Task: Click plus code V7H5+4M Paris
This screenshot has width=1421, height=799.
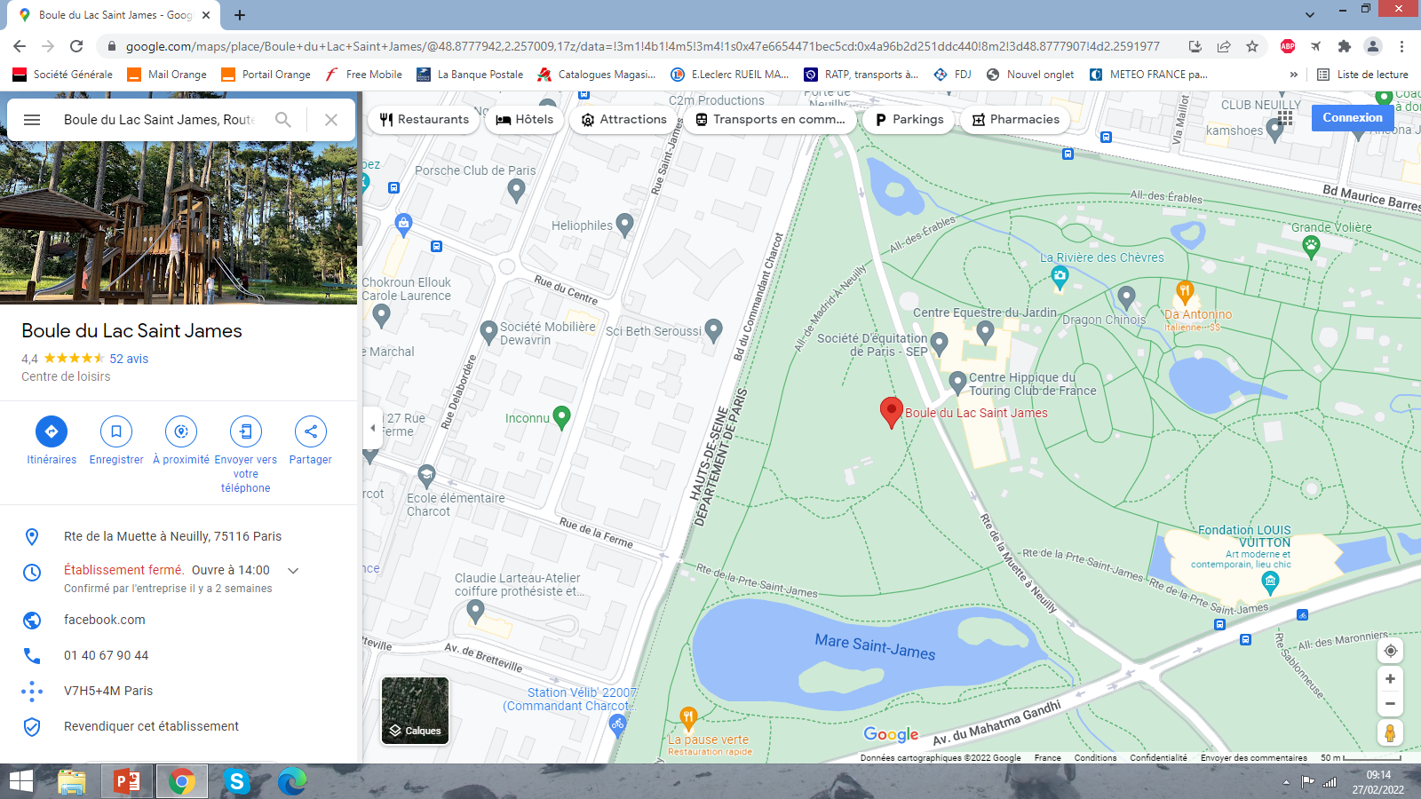Action: coord(108,691)
